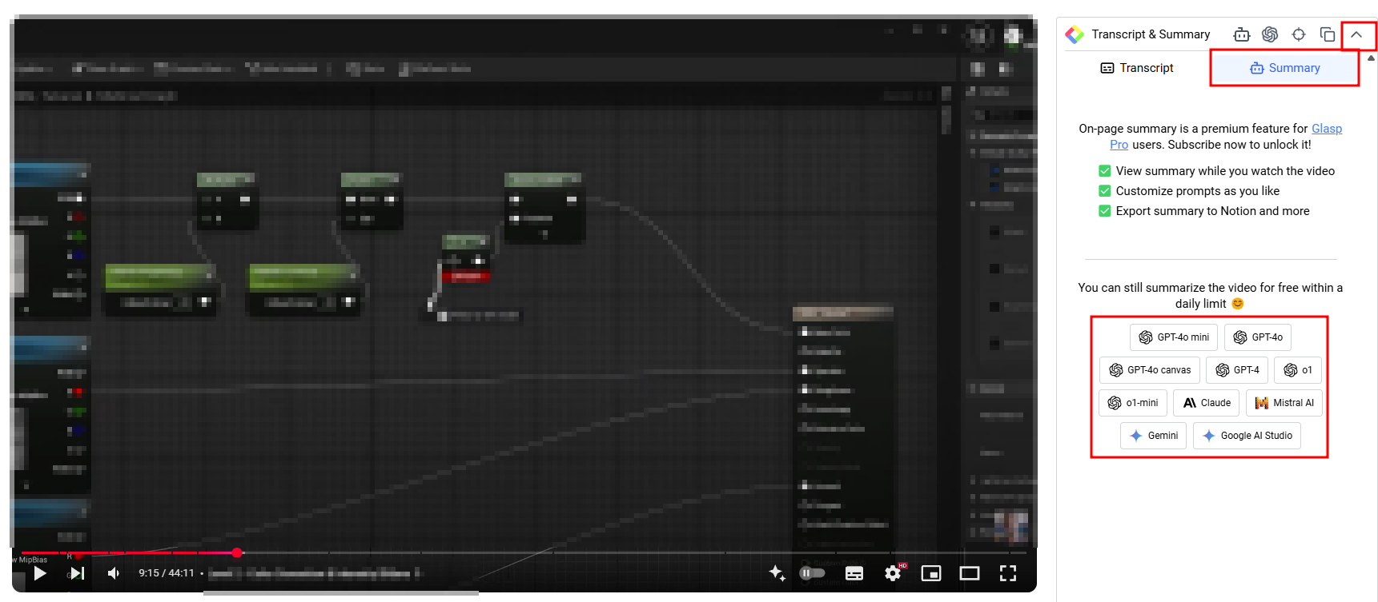Collapse the Transcript & Summary panel

coord(1356,34)
